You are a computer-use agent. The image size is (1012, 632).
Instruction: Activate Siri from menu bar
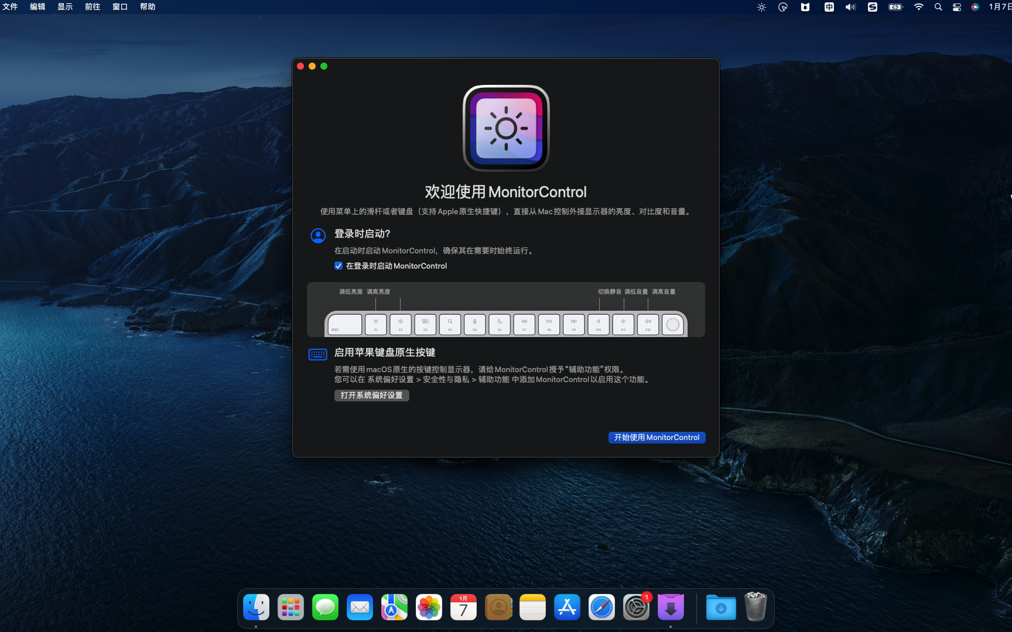(975, 7)
